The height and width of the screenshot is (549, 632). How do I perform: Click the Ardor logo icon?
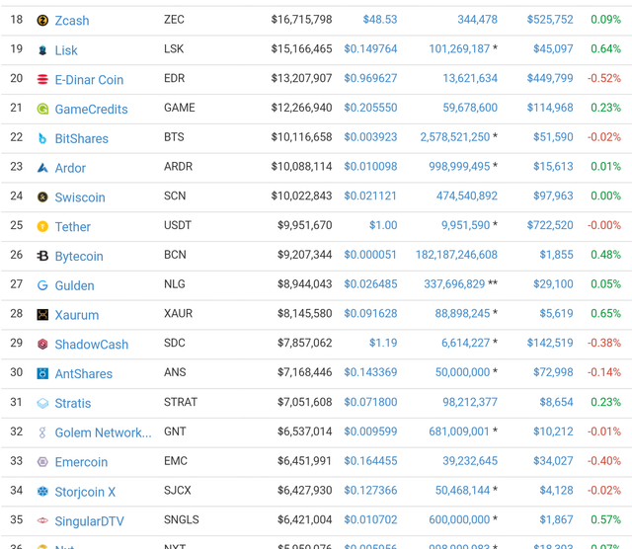(42, 168)
